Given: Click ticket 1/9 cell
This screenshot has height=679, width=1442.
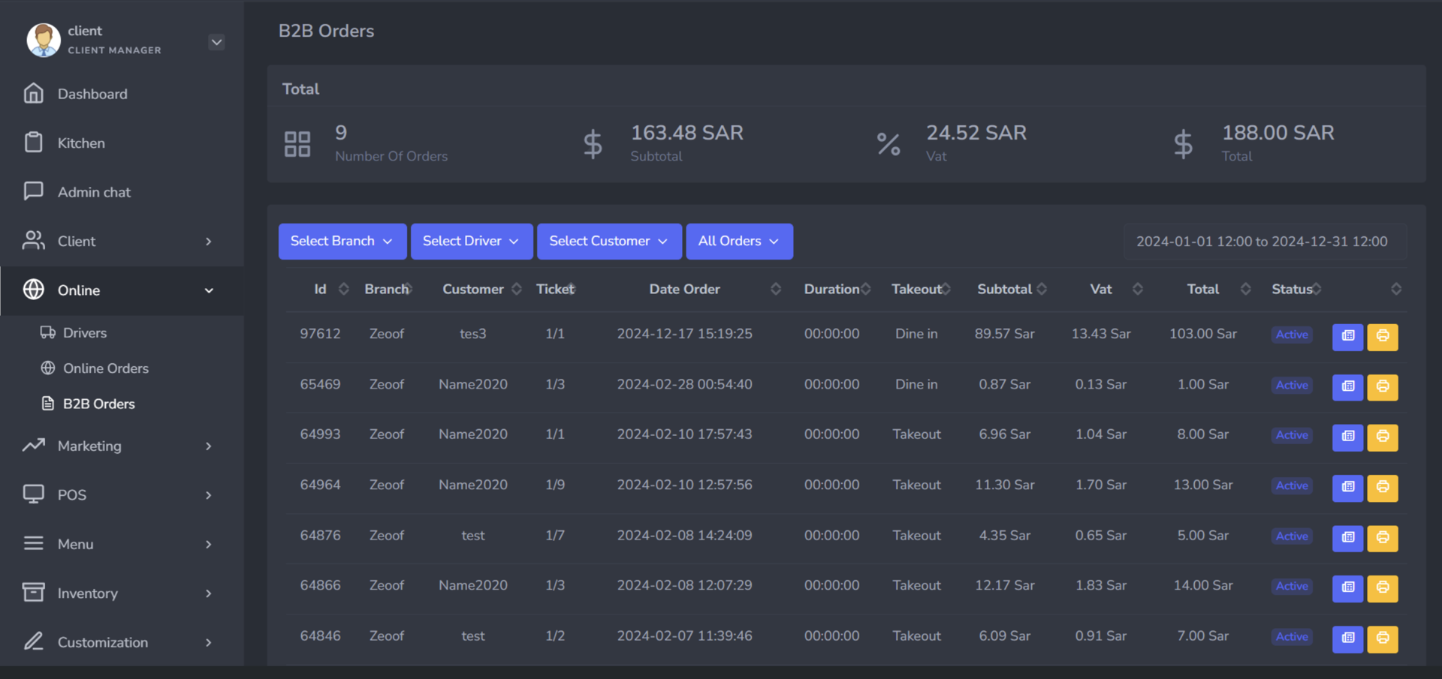Looking at the screenshot, I should pyautogui.click(x=555, y=485).
